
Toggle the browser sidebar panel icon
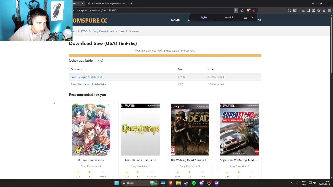tap(308, 10)
